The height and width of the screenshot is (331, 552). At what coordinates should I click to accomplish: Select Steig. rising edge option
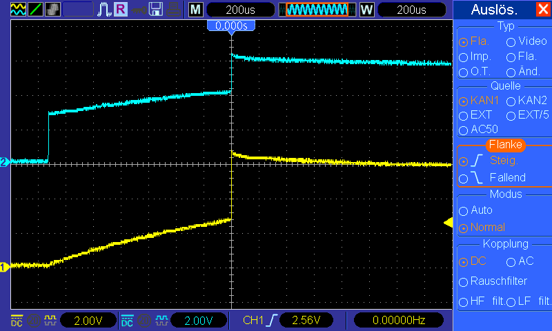[489, 161]
